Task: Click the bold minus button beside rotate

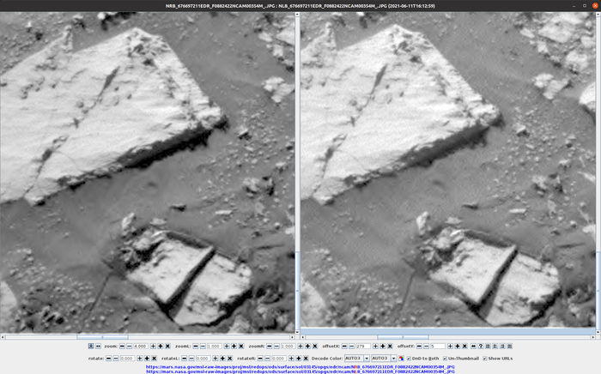Action: [108, 359]
